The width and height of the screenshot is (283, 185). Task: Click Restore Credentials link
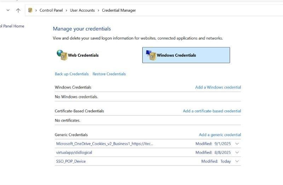tap(109, 74)
